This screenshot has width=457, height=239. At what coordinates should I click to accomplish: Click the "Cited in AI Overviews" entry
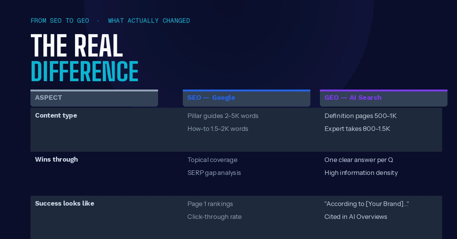pyautogui.click(x=356, y=217)
